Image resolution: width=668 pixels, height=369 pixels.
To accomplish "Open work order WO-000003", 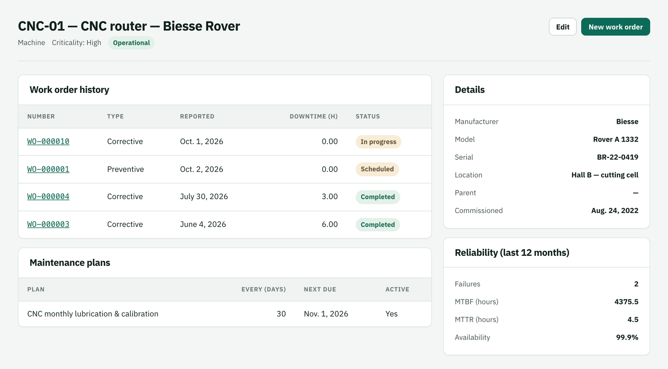I will 48,224.
